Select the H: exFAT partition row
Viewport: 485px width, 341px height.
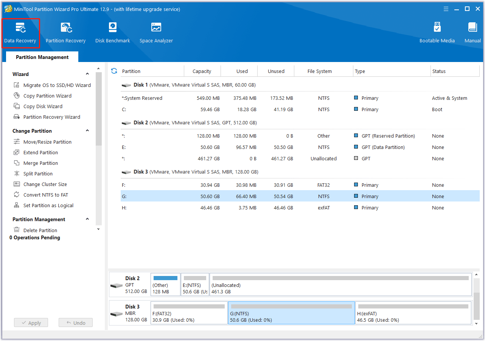(x=300, y=208)
